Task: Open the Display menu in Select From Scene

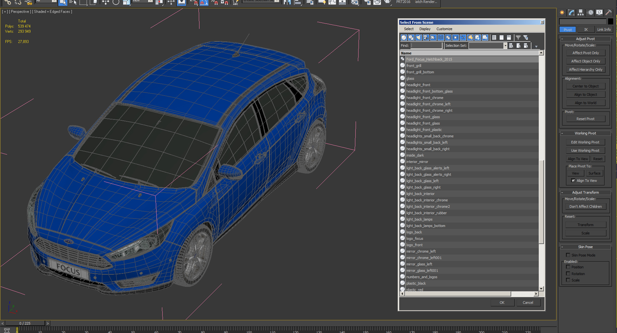Action: point(425,29)
